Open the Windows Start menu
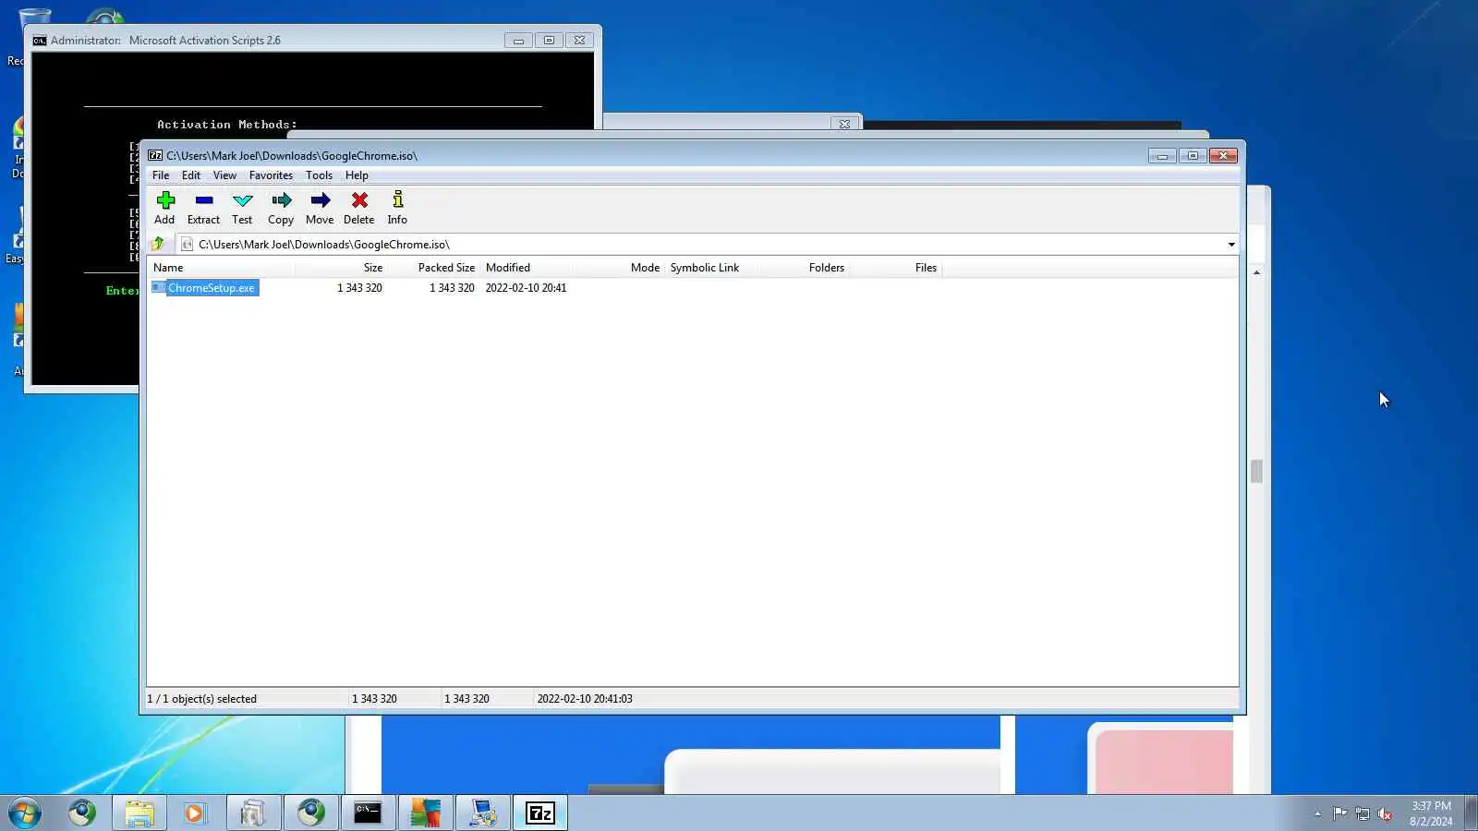Screen dimensions: 1478x831 pyautogui.click(x=25, y=813)
